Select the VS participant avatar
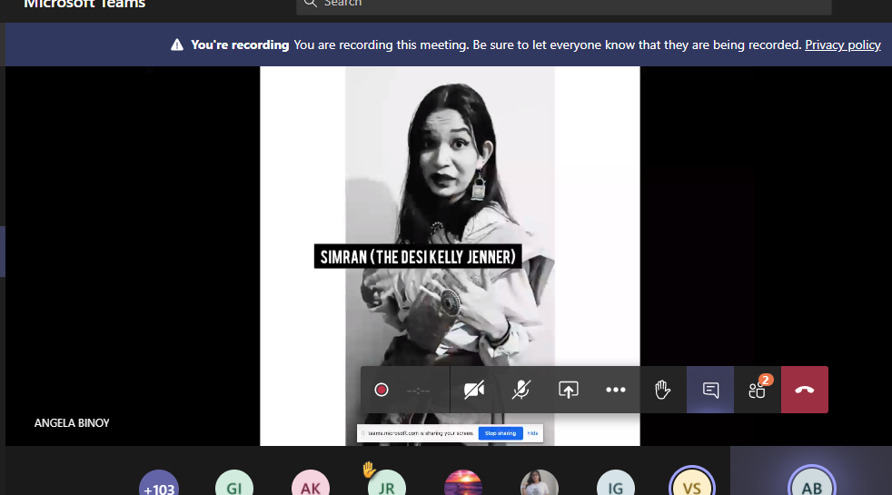Viewport: 892px width, 495px height. (691, 486)
